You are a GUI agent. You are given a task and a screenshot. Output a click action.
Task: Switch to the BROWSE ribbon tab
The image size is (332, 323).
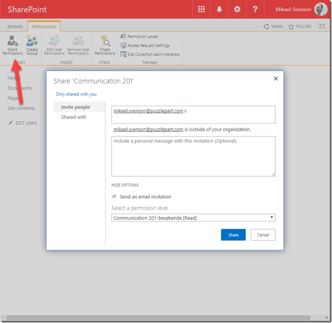point(15,27)
